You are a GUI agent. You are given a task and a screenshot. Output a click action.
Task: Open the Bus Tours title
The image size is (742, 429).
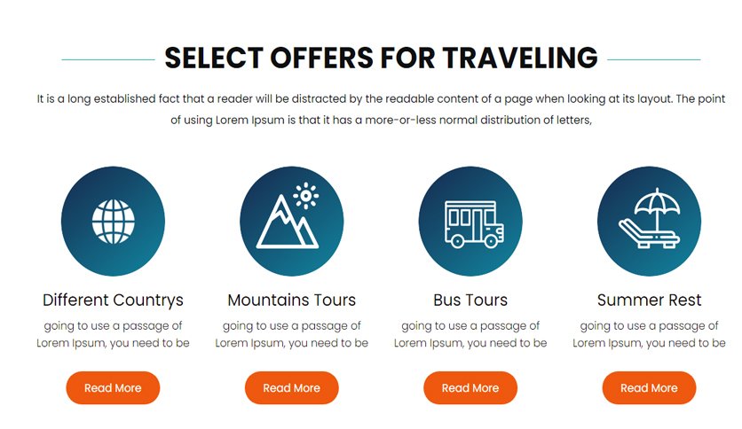tap(470, 300)
